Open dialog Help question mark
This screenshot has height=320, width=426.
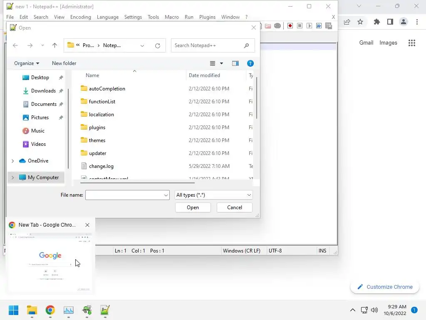(250, 63)
